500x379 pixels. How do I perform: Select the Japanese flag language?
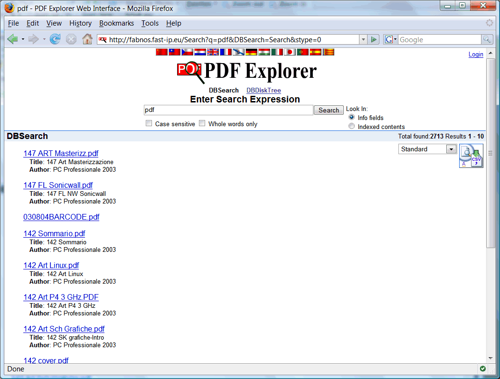point(290,52)
